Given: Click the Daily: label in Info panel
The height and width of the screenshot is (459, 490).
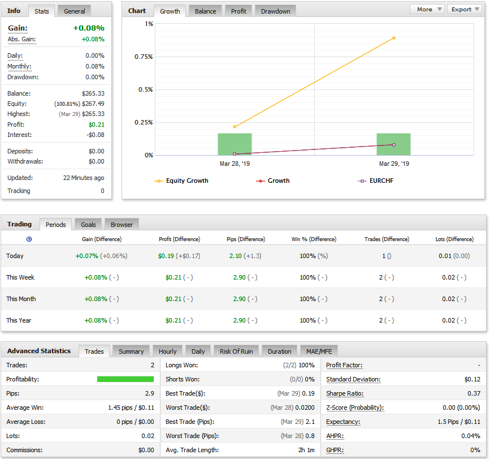Looking at the screenshot, I should 15,55.
